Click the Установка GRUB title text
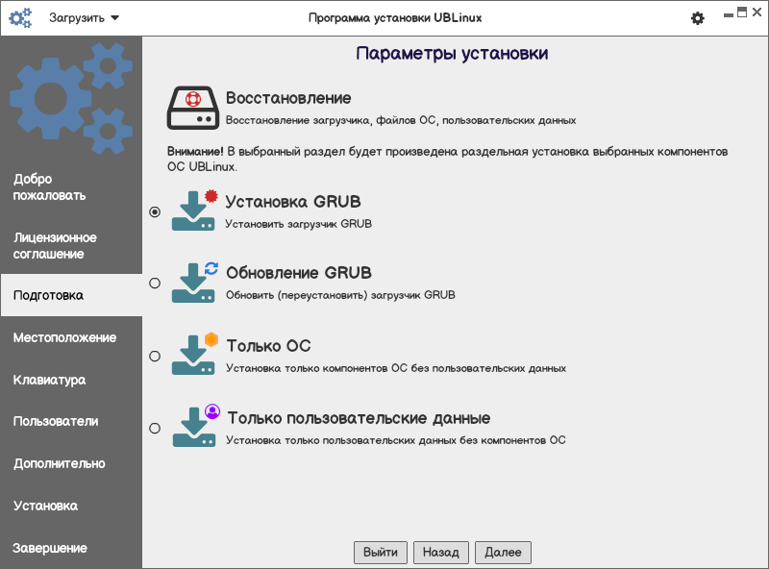Image resolution: width=769 pixels, height=569 pixels. tap(293, 202)
